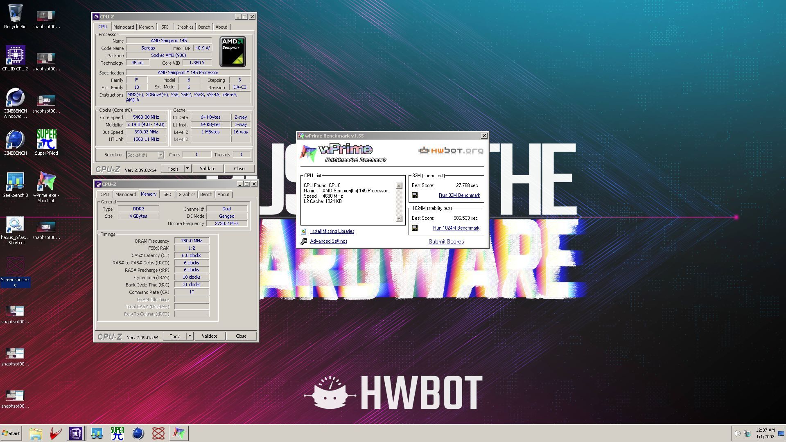Open Mainboard tab in lower CPU-Z window
The image size is (786, 442).
[x=126, y=194]
